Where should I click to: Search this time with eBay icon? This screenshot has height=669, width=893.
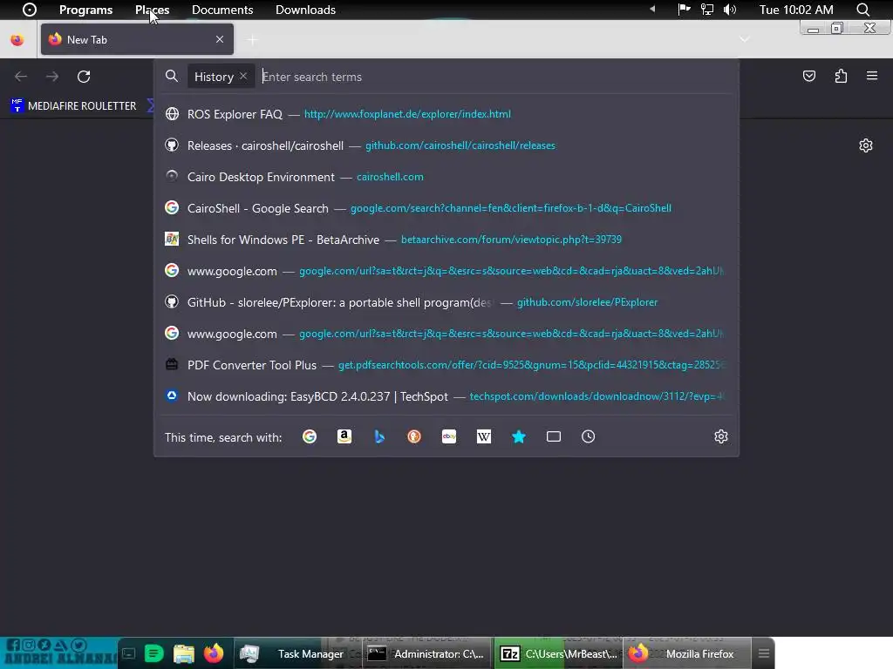coord(449,436)
